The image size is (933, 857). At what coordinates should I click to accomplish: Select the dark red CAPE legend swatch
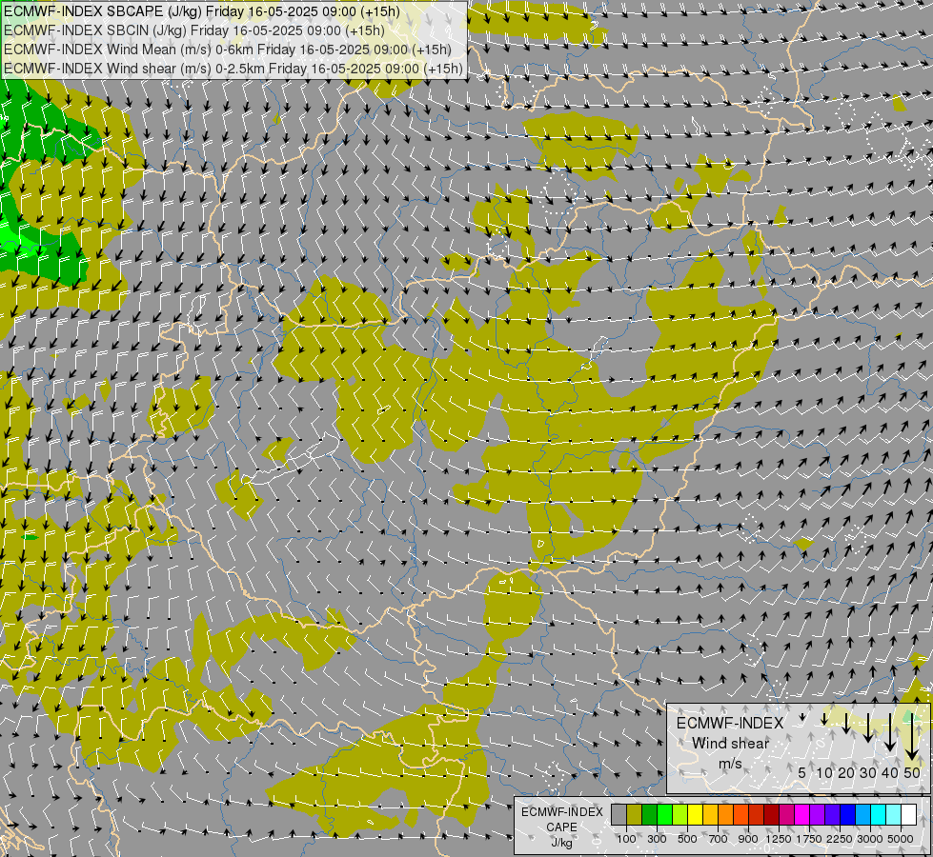pos(771,814)
